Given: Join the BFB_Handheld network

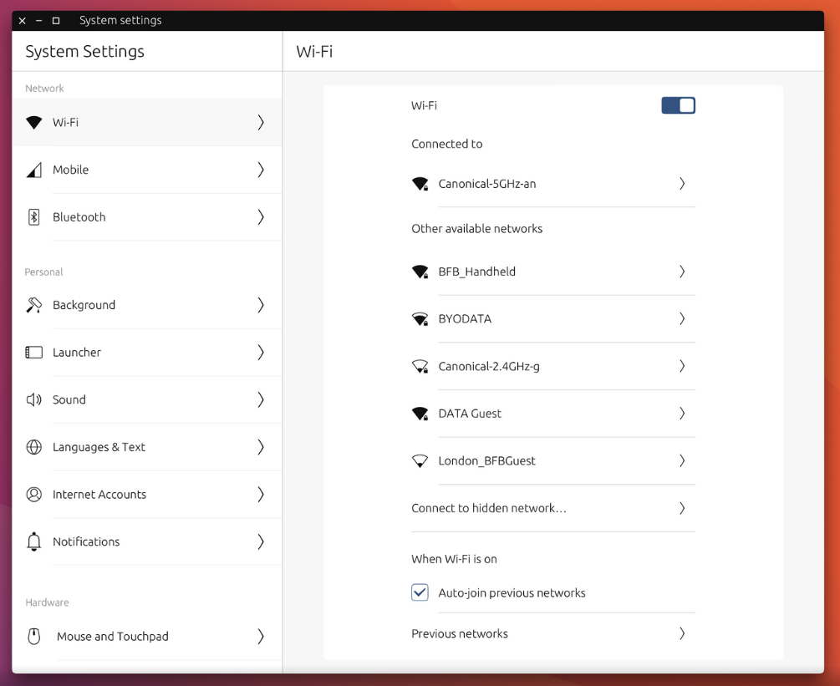Looking at the screenshot, I should [x=553, y=271].
